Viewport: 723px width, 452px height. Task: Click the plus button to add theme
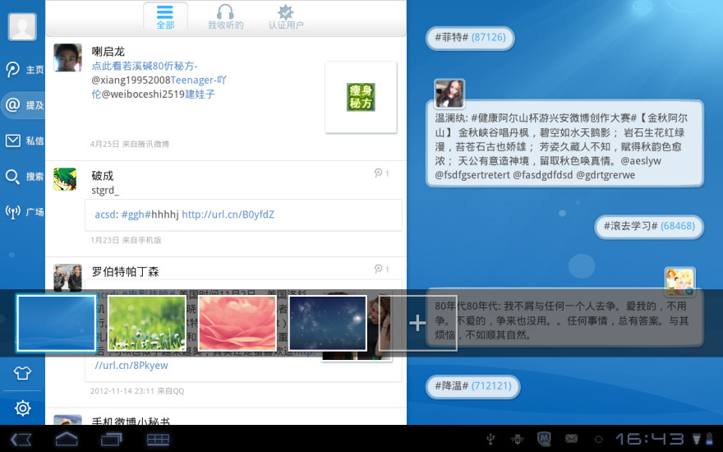point(417,323)
